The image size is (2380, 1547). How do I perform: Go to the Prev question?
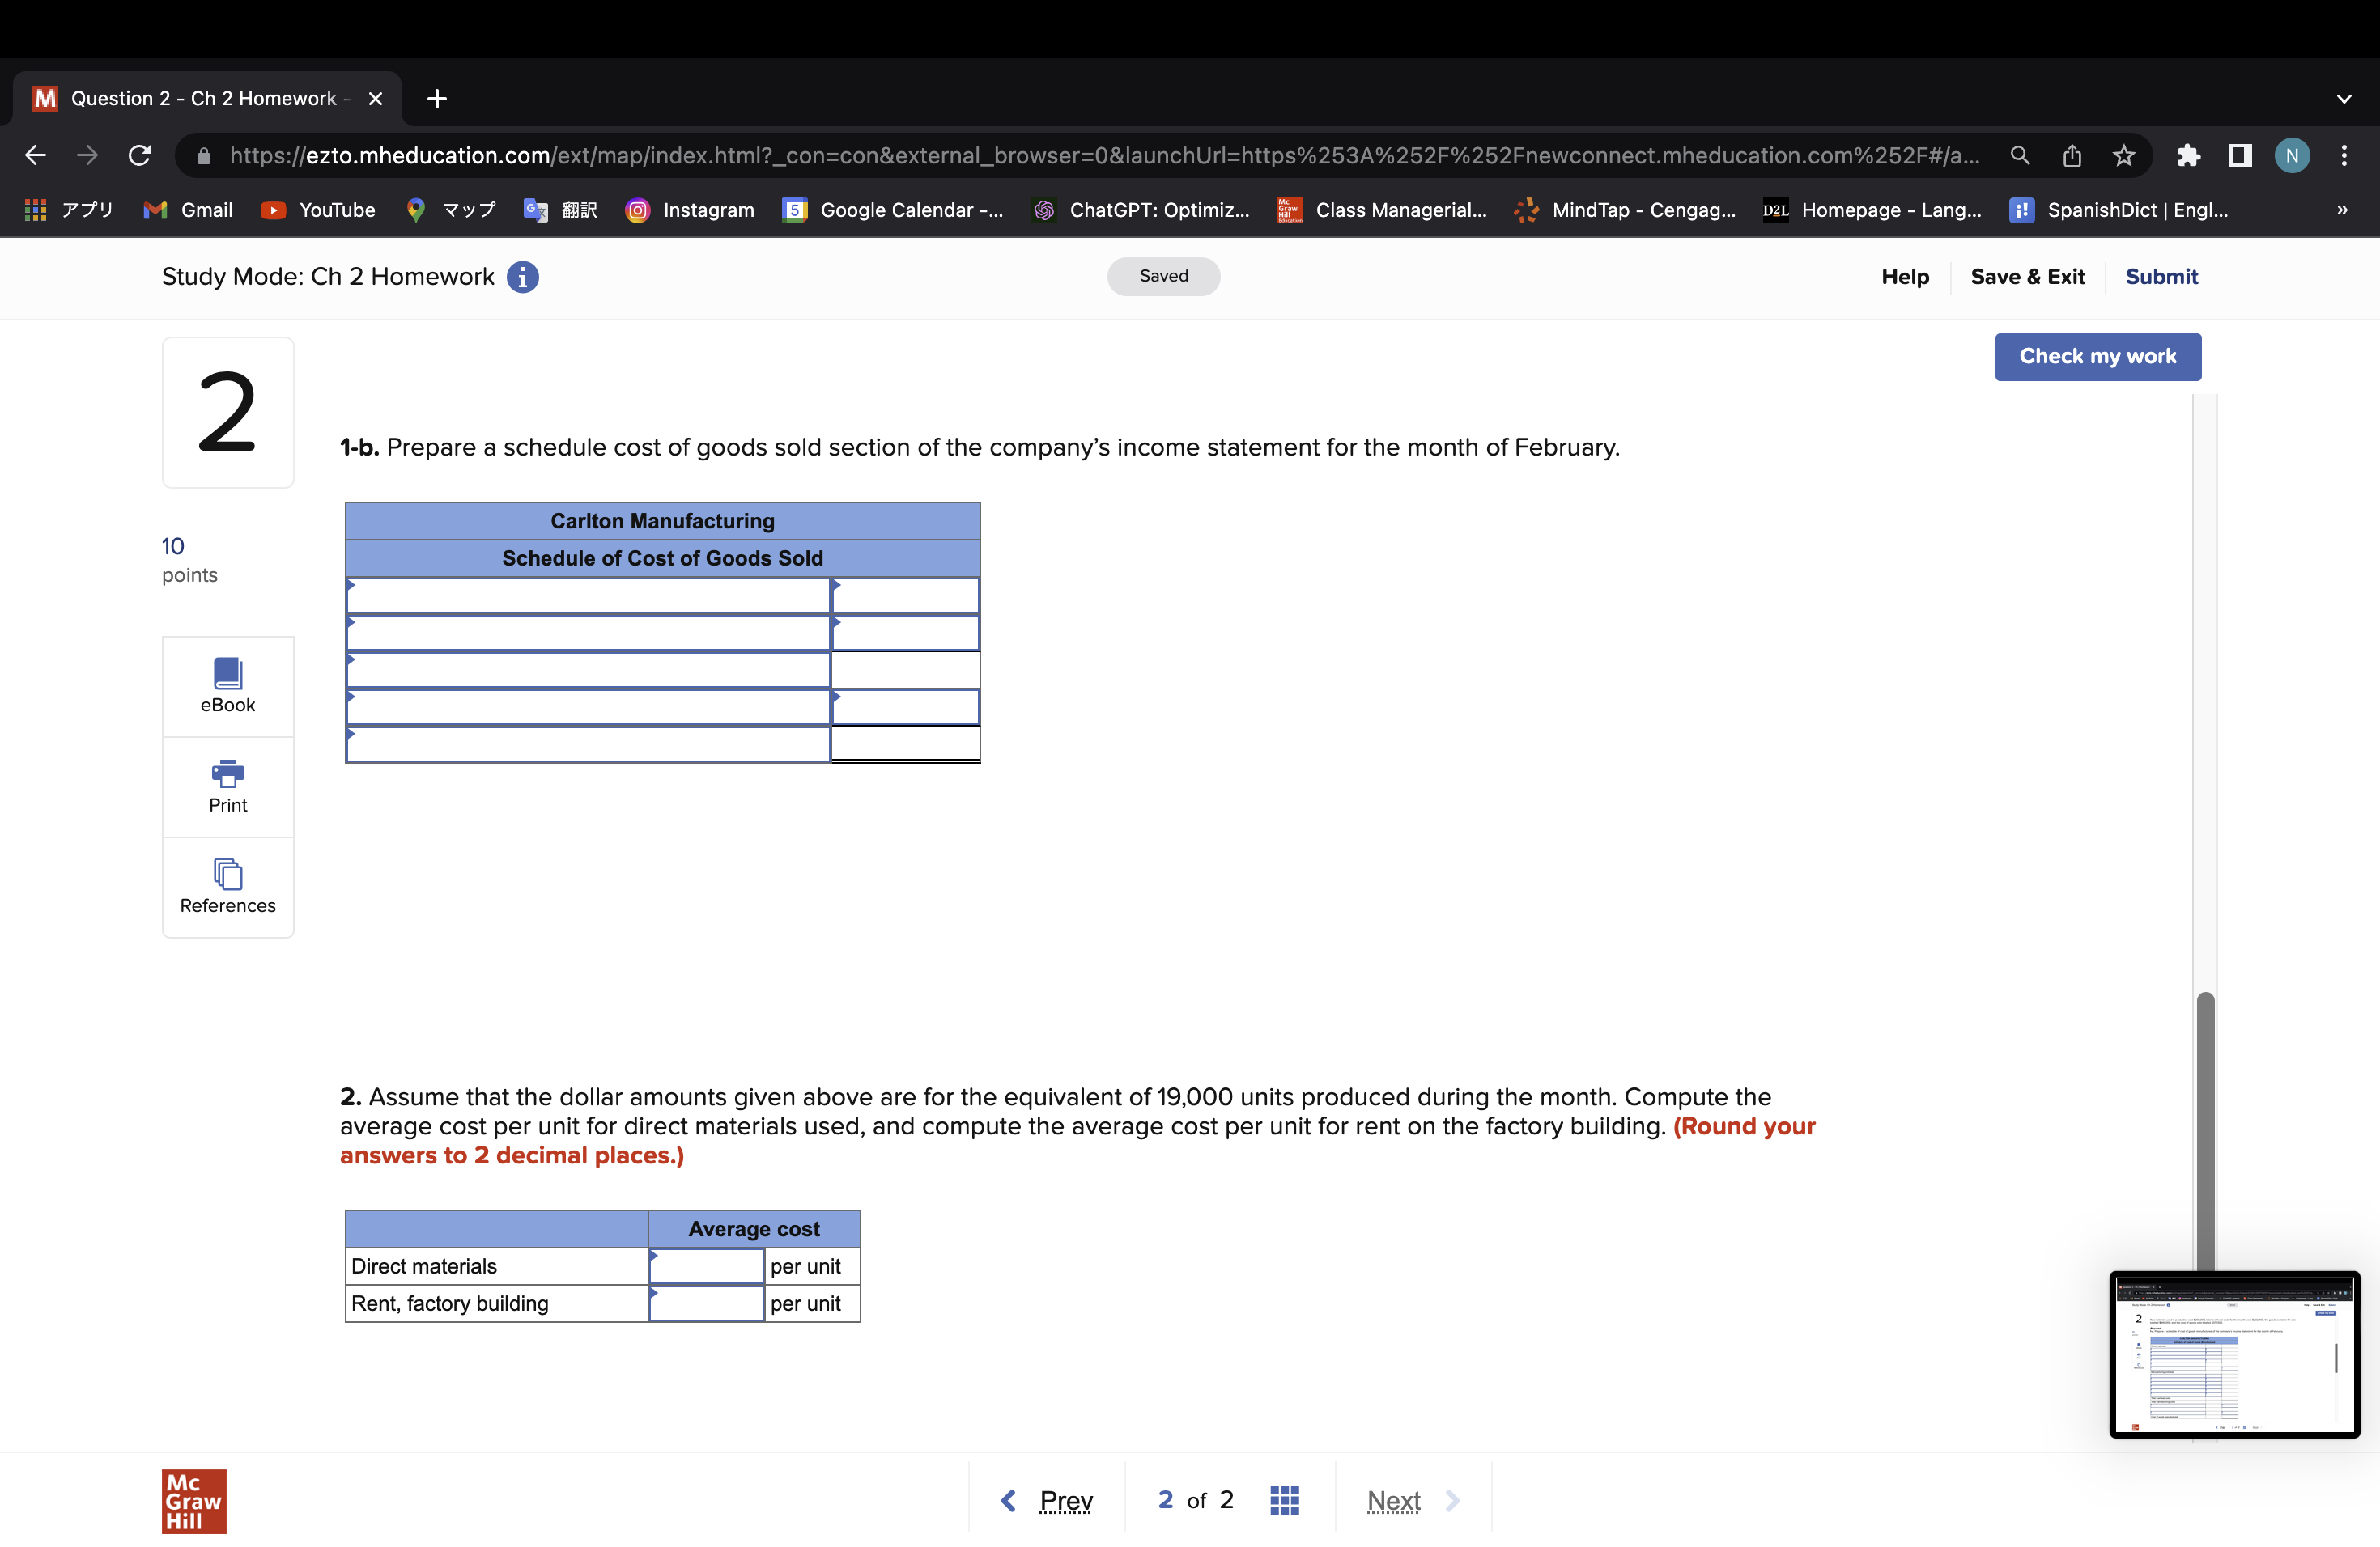tap(1048, 1500)
